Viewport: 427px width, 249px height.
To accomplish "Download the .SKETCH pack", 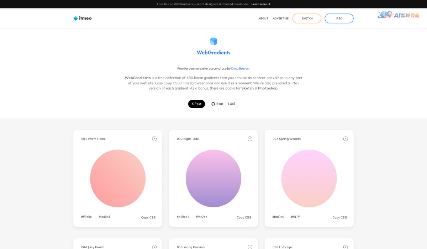I will (307, 18).
